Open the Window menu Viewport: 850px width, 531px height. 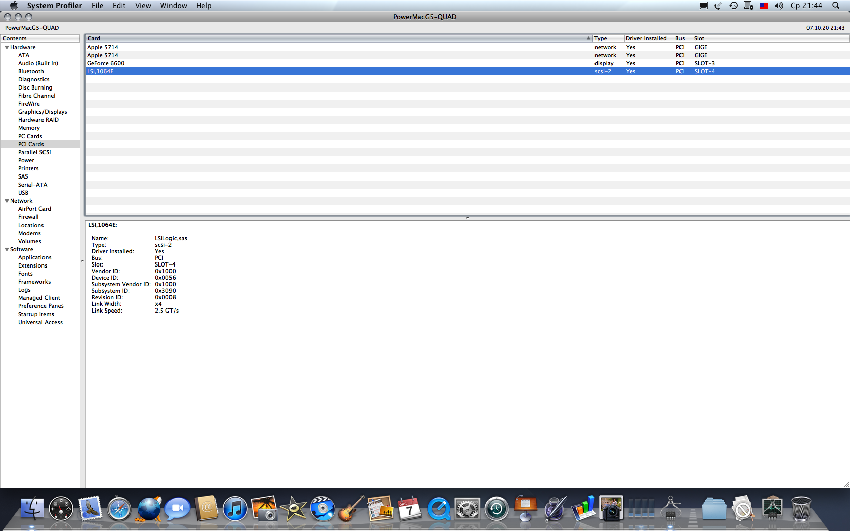click(x=174, y=6)
